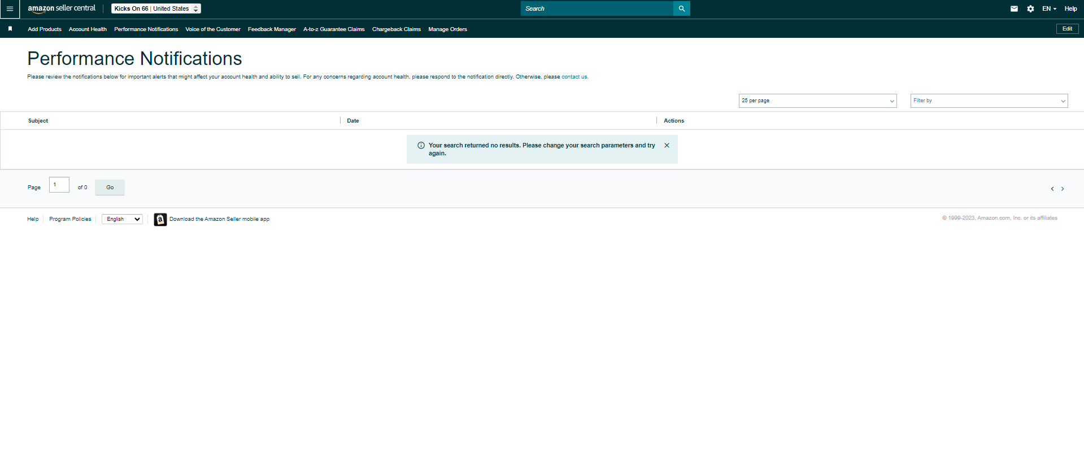1084x449 pixels.
Task: Click the bookmark icon in the navigation bar
Action: (10, 29)
